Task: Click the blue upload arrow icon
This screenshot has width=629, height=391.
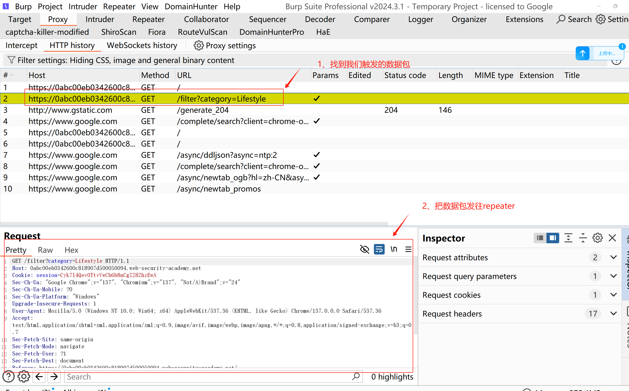Action: [582, 53]
